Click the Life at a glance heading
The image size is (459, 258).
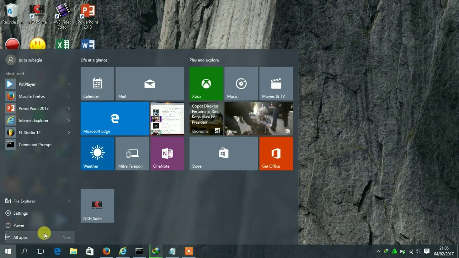[x=94, y=60]
